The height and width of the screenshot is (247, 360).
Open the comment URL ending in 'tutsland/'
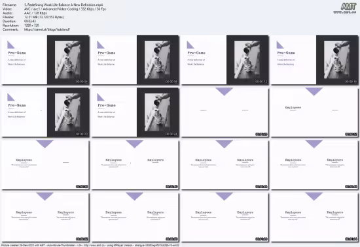click(x=47, y=29)
